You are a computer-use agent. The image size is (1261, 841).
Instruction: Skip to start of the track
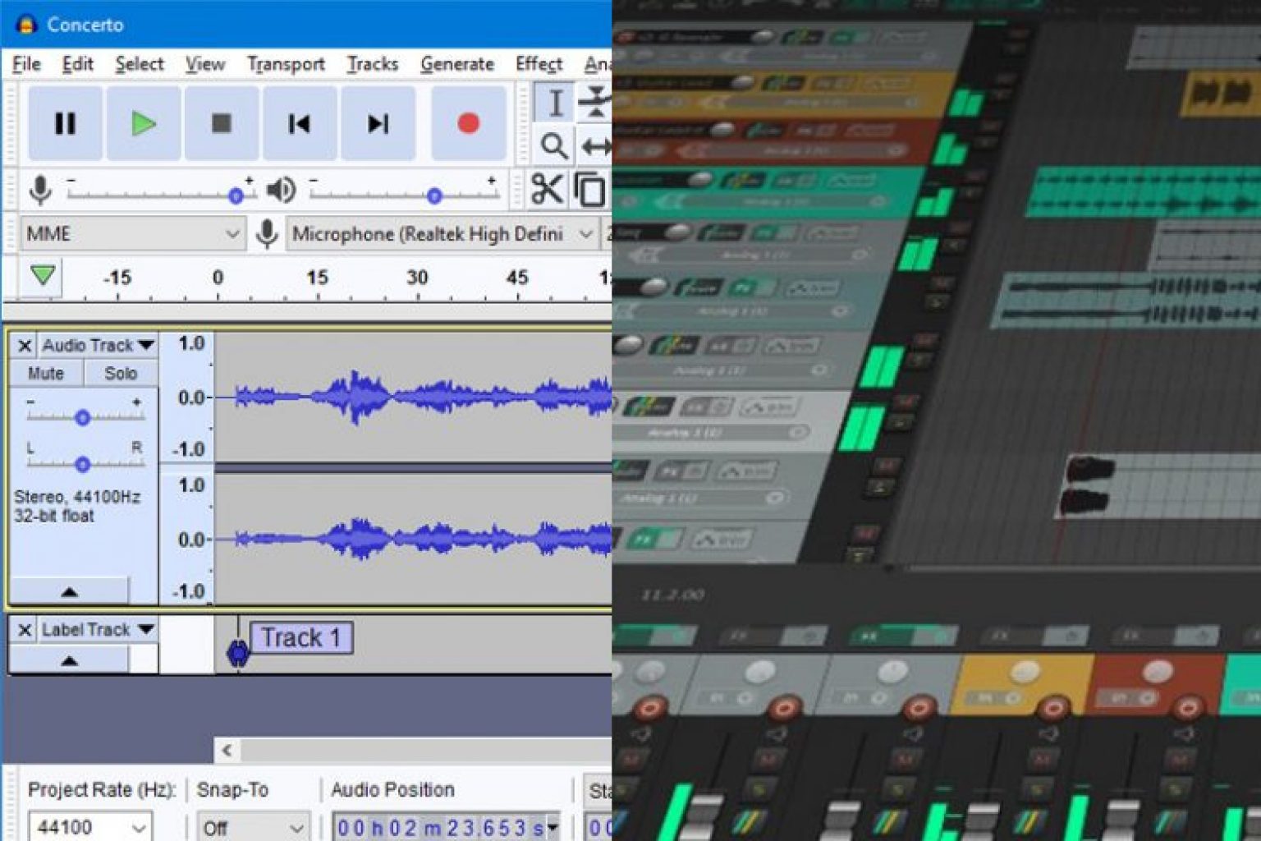299,124
